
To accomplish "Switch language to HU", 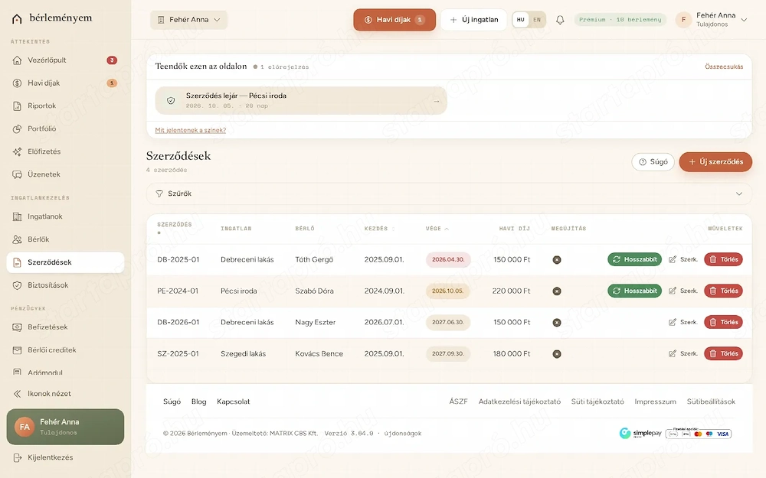I will tap(520, 20).
